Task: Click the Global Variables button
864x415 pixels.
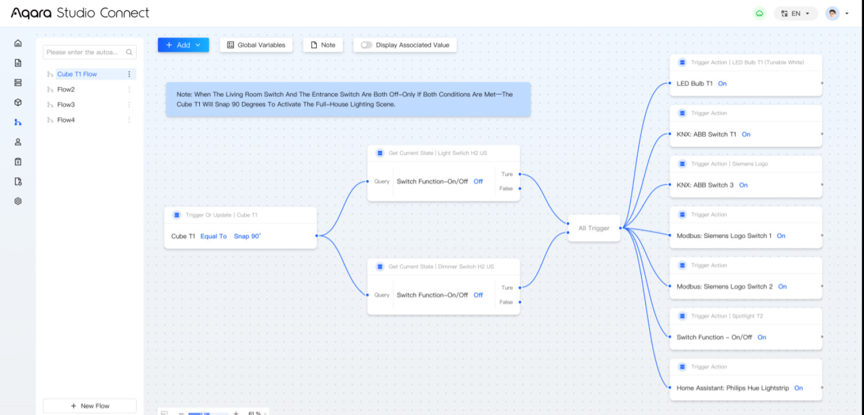Action: [256, 45]
